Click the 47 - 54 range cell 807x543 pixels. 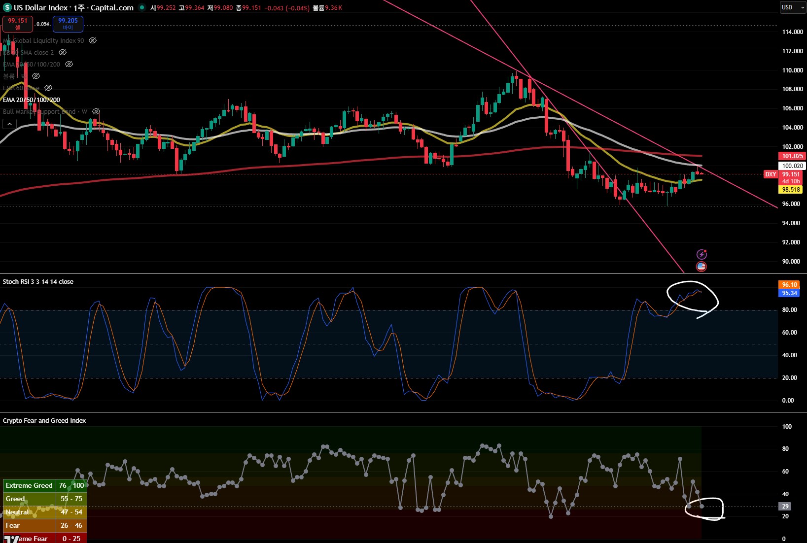click(71, 512)
